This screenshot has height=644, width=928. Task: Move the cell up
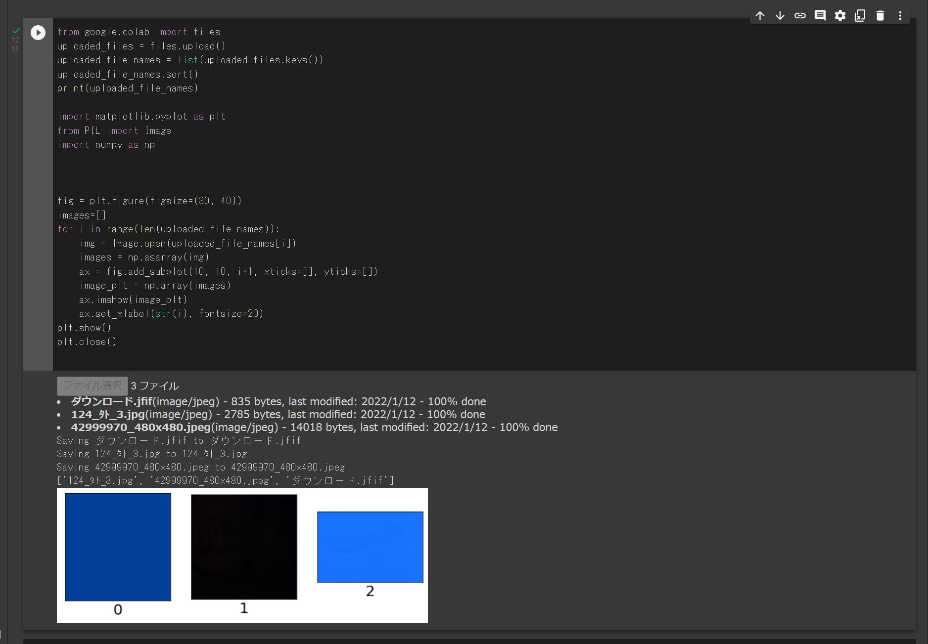pyautogui.click(x=760, y=15)
